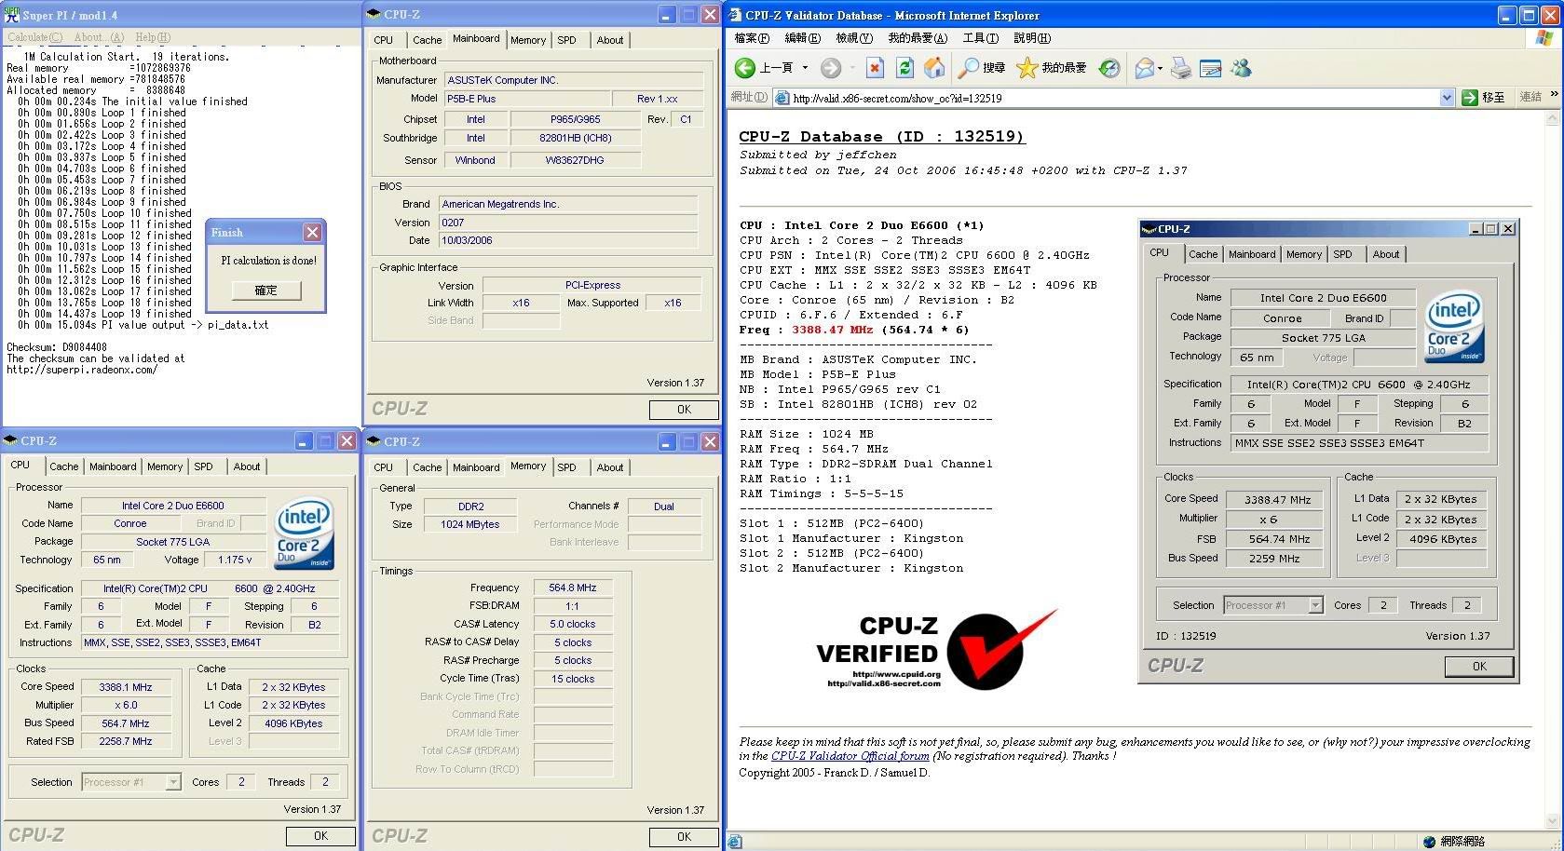Click the CPU-Z Verified checkmark logo
The height and width of the screenshot is (851, 1564).
pos(1000,649)
